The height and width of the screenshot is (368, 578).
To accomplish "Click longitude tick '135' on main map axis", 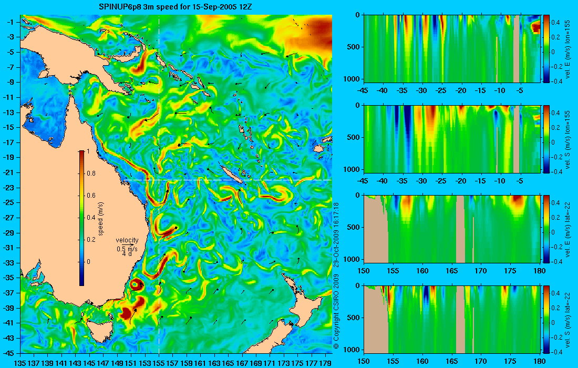I will coord(19,363).
